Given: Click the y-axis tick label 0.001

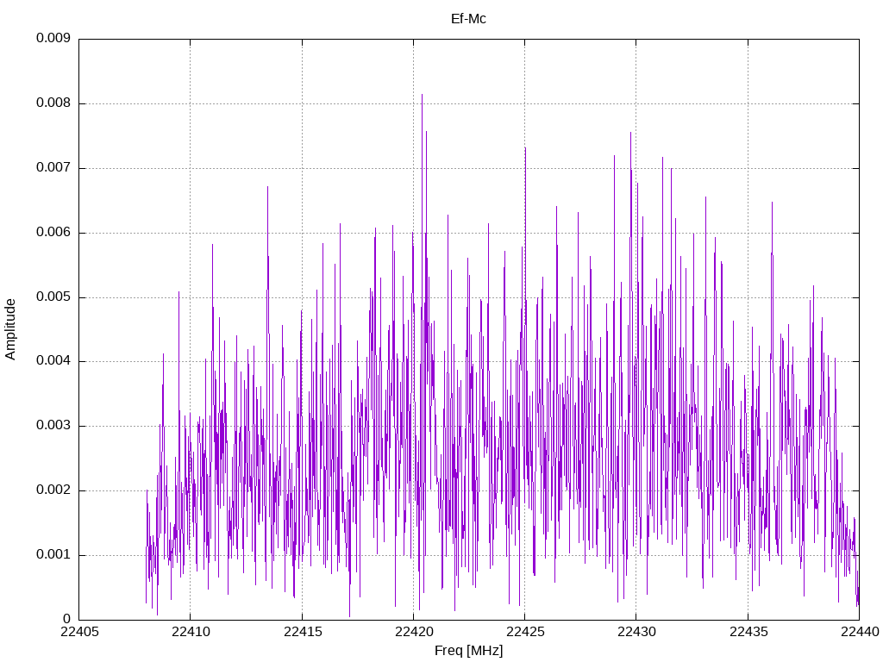Looking at the screenshot, I should click(53, 555).
